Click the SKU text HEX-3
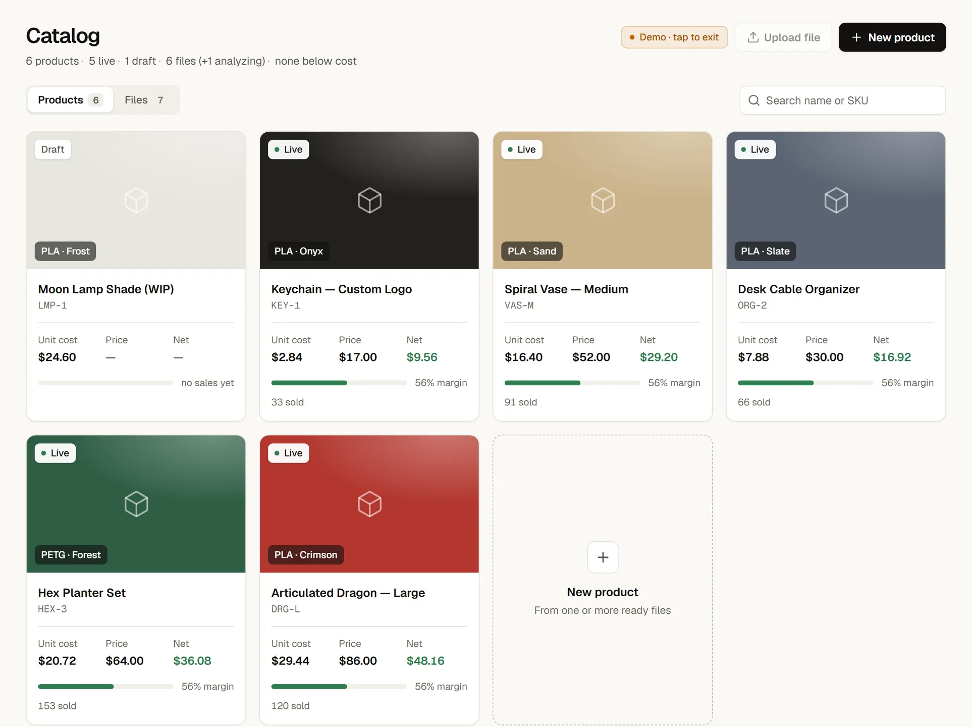 tap(52, 609)
